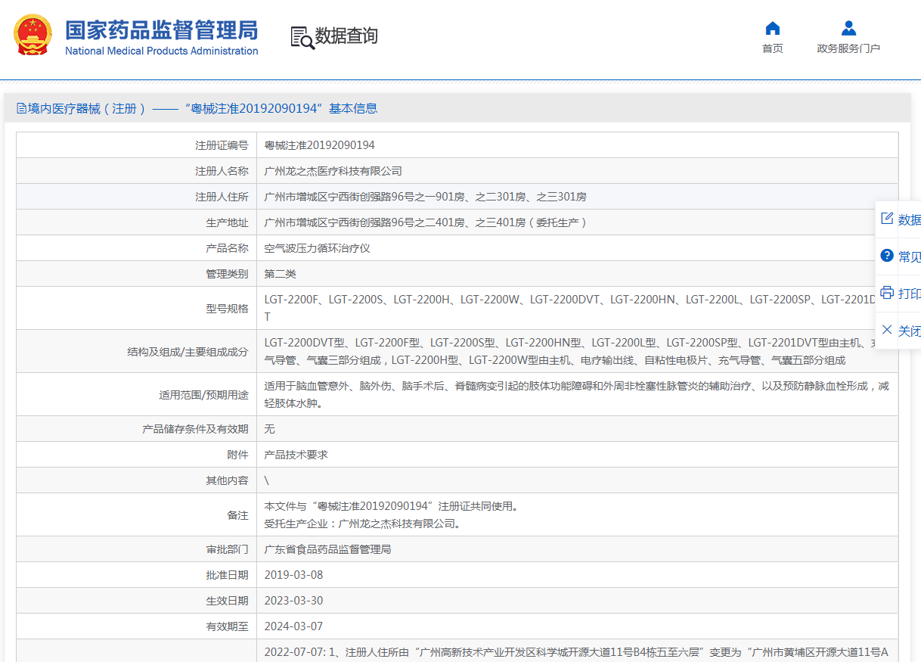This screenshot has width=921, height=662.
Task: Click the national emblem logo
Action: click(33, 35)
